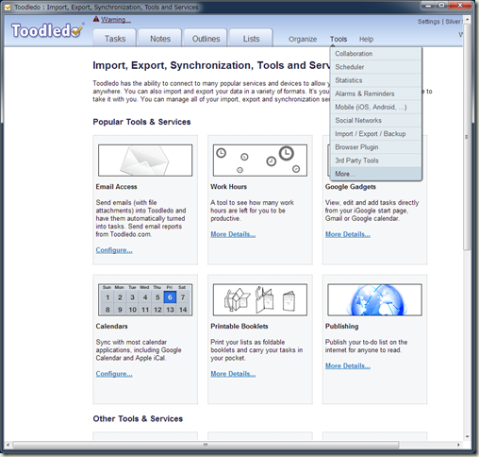The image size is (479, 457).
Task: Open More Details under Printable Booklets
Action: 233,374
